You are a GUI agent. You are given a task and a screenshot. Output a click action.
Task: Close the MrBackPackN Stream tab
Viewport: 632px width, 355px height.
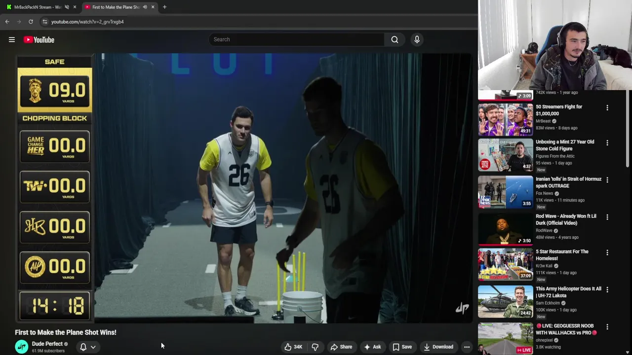tap(75, 7)
